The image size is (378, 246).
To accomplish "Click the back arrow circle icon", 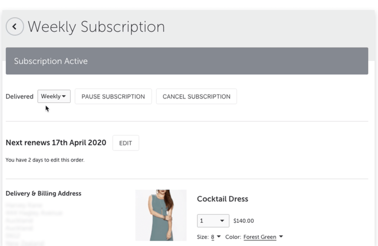I will click(15, 27).
